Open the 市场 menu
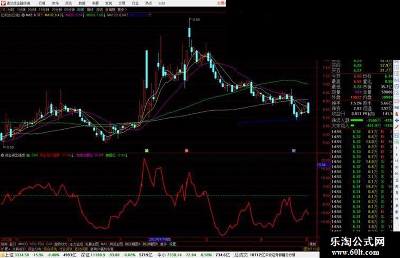The image size is (400, 258). (55, 3)
